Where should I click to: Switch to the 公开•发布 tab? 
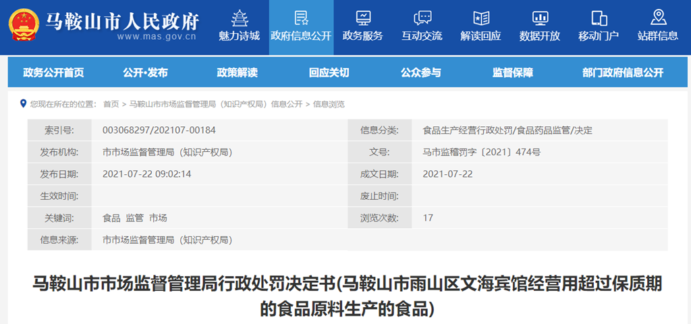click(145, 73)
